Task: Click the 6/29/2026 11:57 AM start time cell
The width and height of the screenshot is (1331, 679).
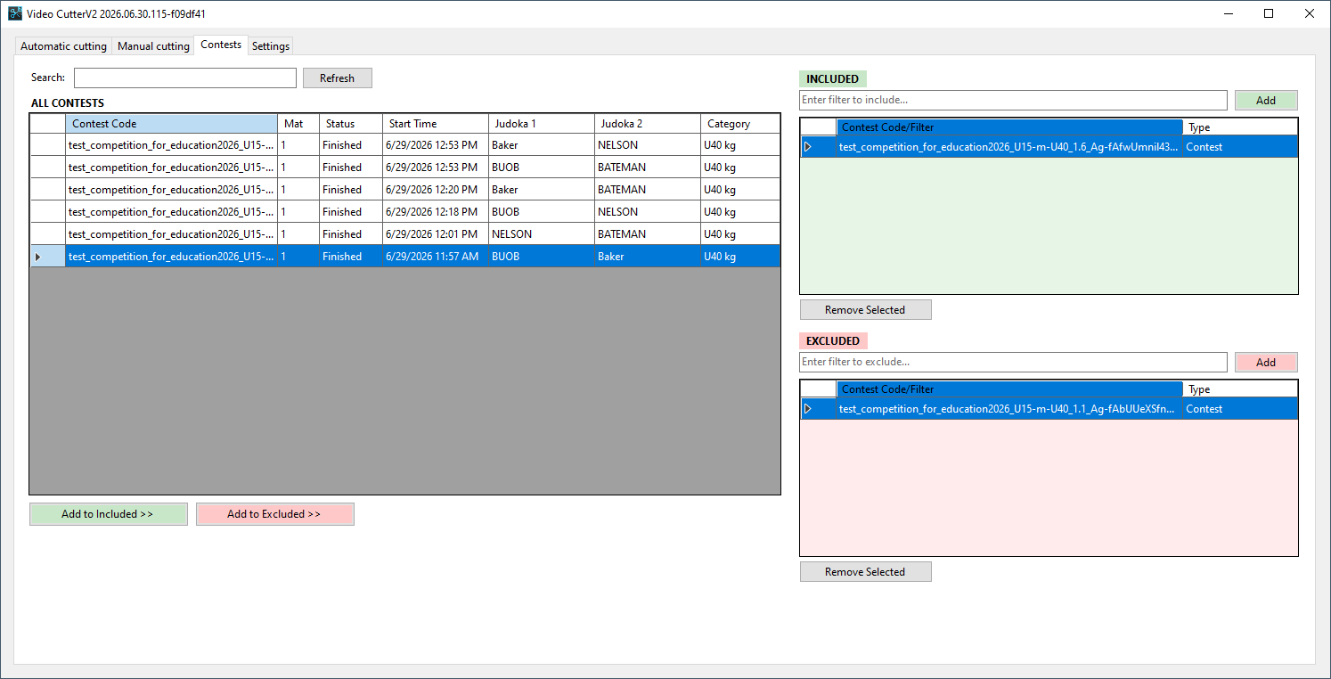Action: coord(436,257)
